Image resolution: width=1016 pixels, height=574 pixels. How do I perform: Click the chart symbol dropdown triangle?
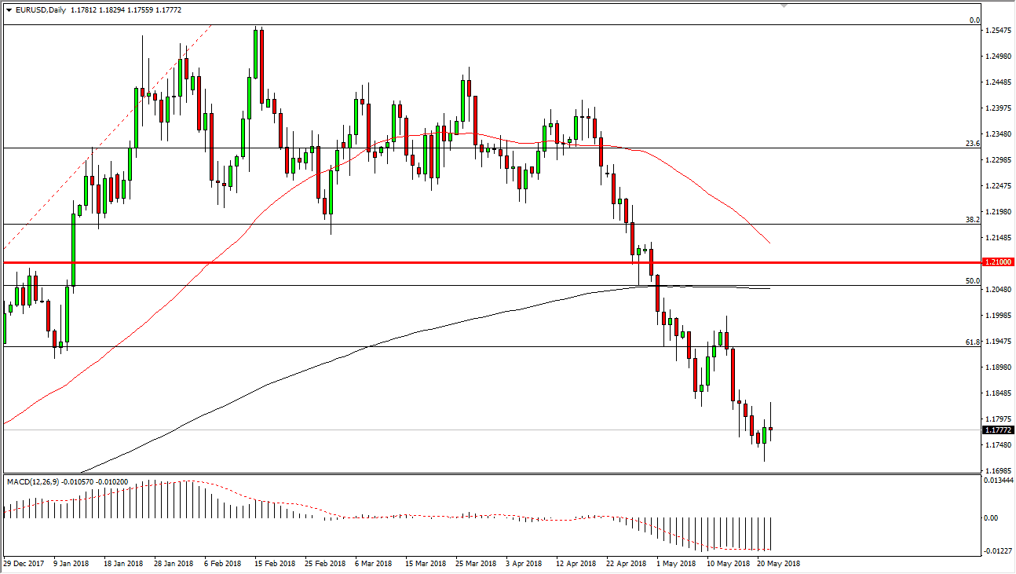(x=9, y=9)
